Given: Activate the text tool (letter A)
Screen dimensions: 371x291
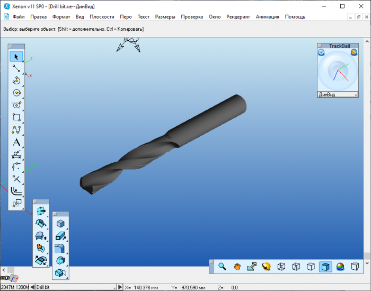Looking at the screenshot, I should coord(16,142).
